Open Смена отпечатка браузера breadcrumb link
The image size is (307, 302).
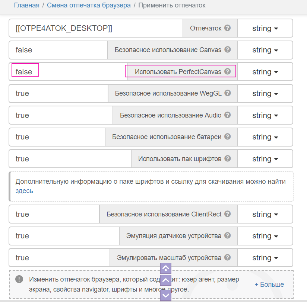pos(89,5)
